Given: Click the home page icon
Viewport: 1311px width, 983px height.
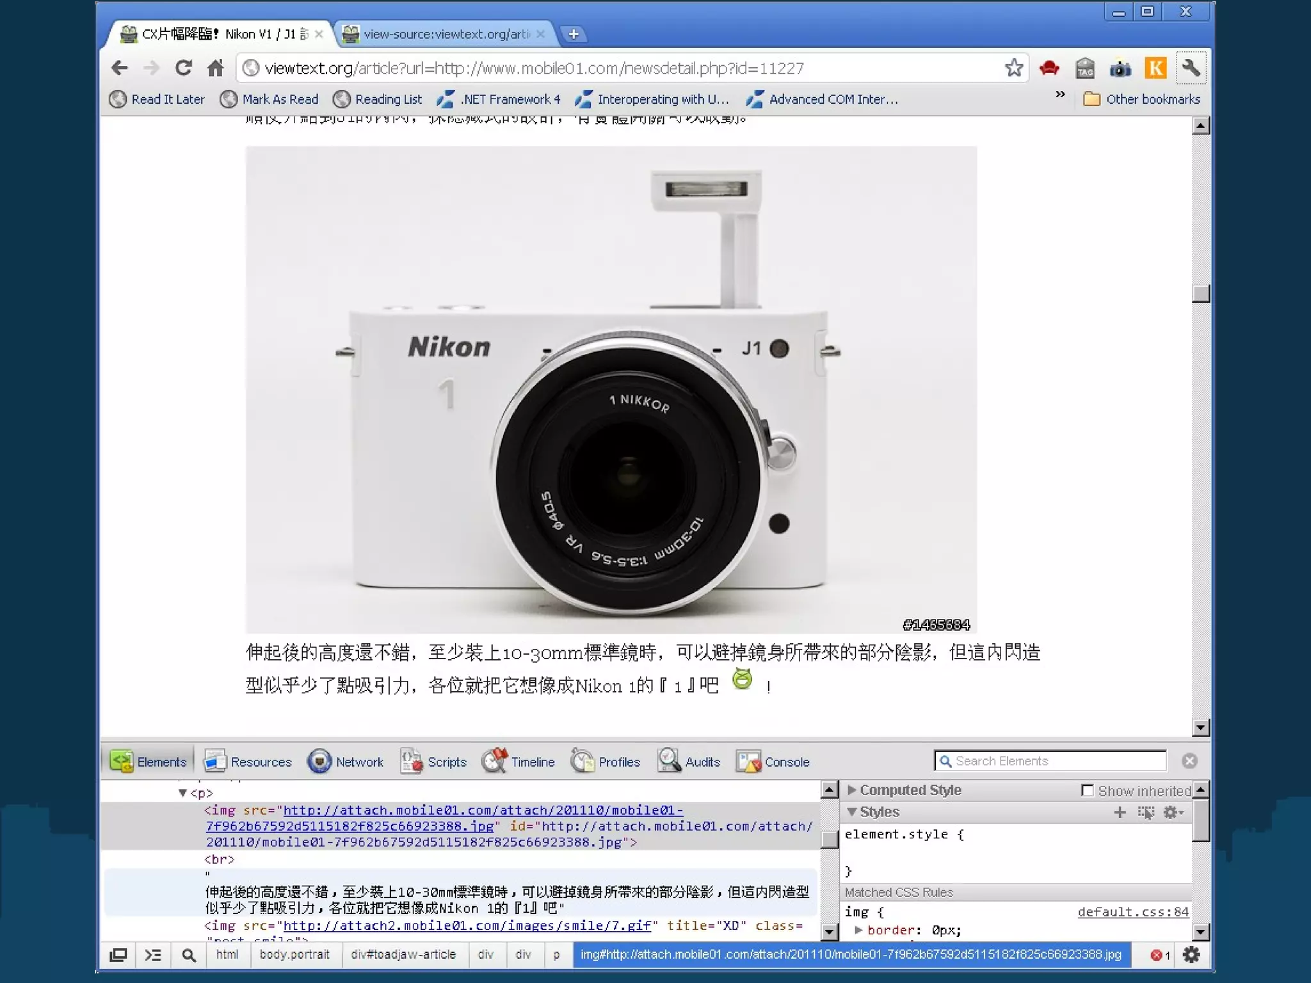Looking at the screenshot, I should (216, 68).
